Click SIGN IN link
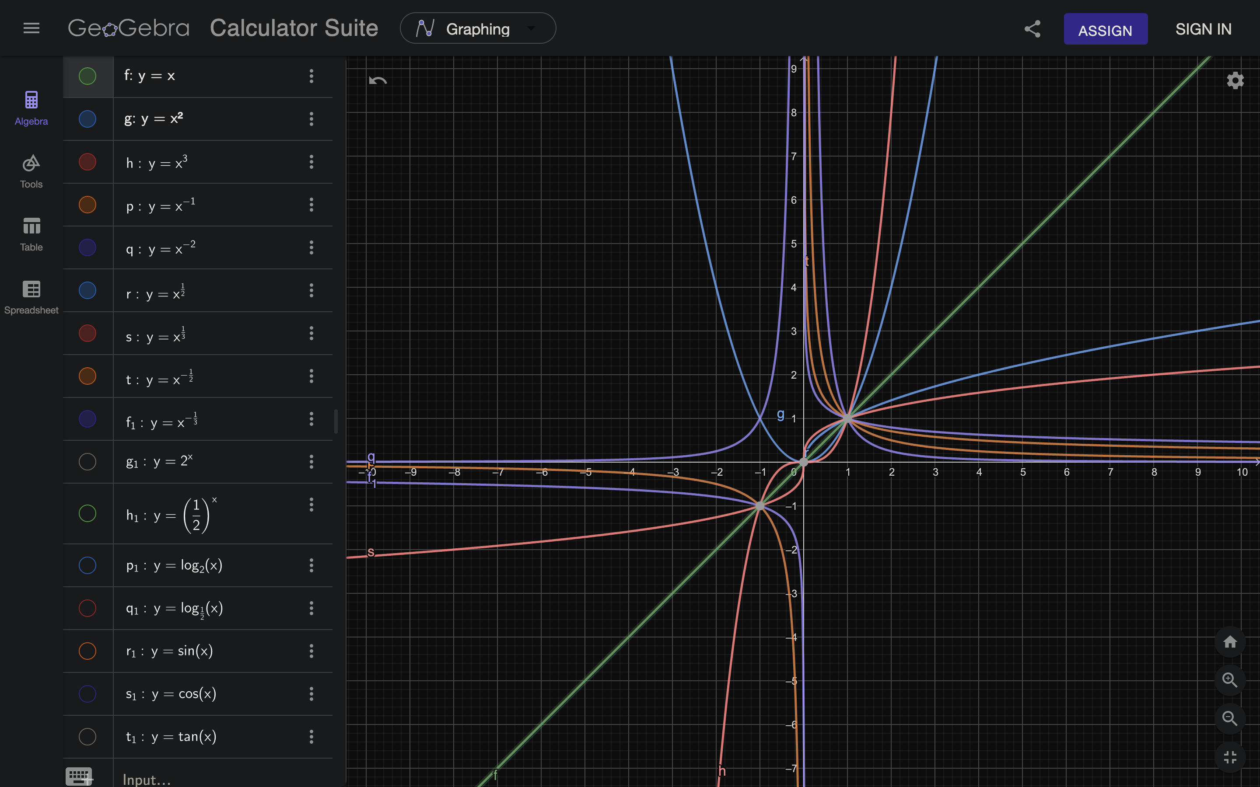The width and height of the screenshot is (1260, 787). [1203, 29]
